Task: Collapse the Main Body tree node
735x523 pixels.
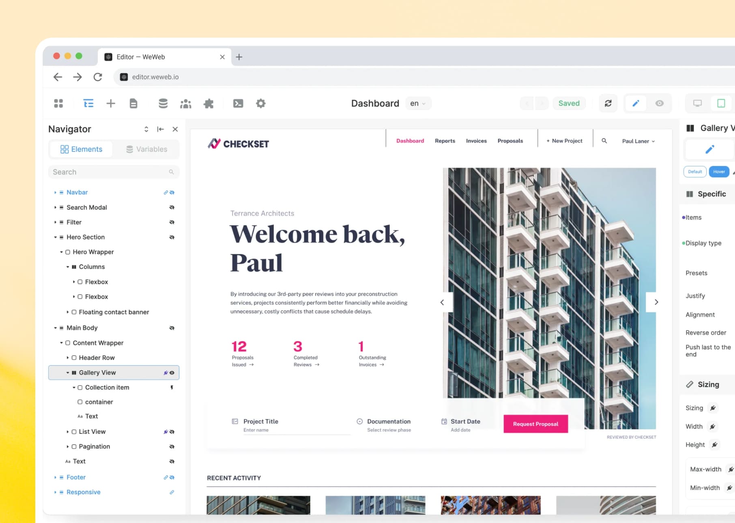Action: (55, 328)
